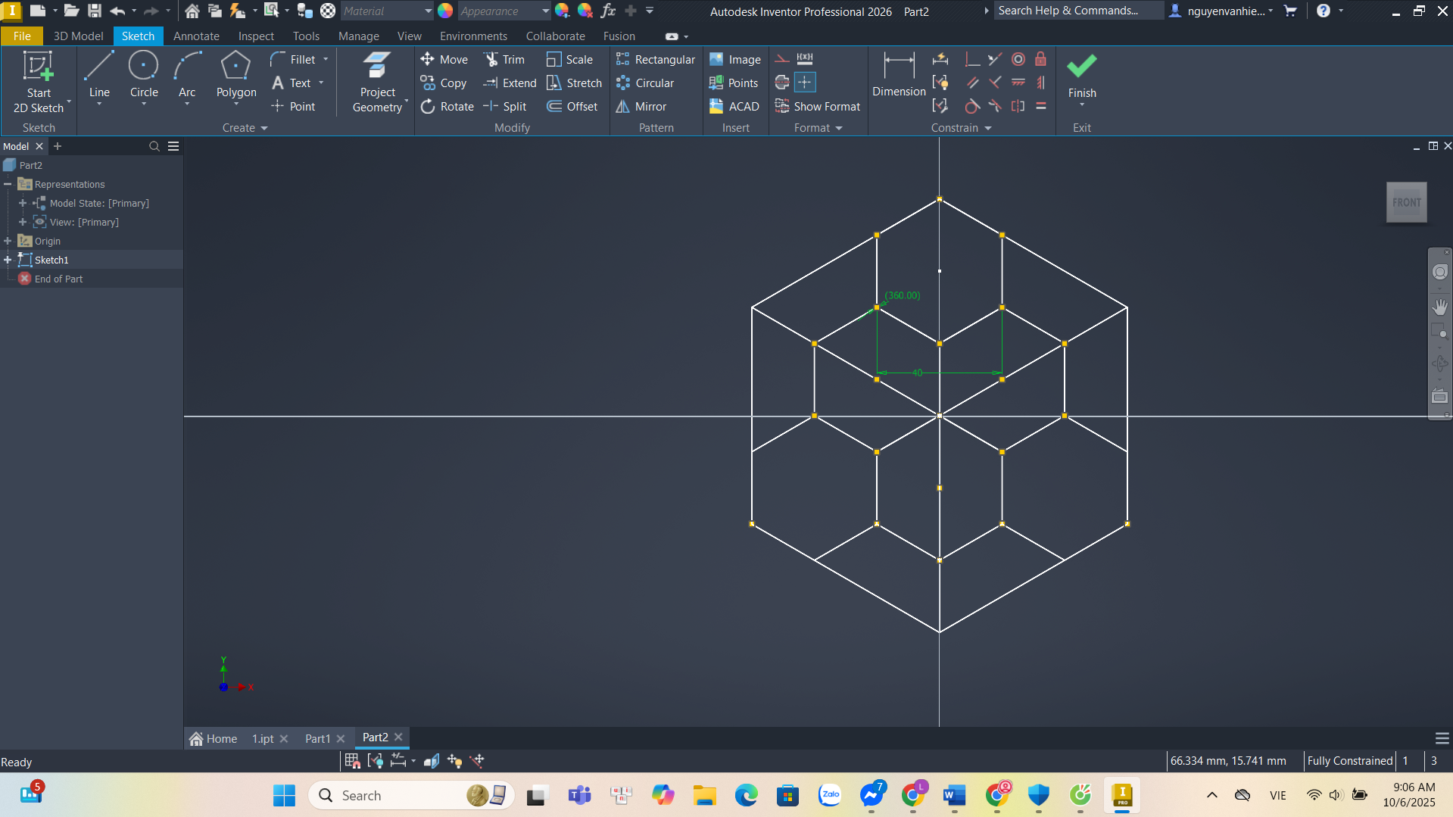
Task: Toggle the fix constraint lock icon
Action: [1041, 59]
